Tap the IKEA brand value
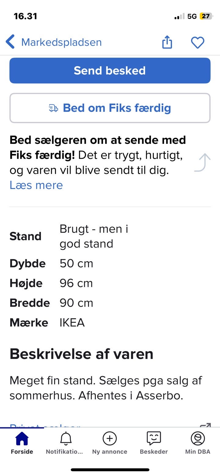 coord(72,323)
